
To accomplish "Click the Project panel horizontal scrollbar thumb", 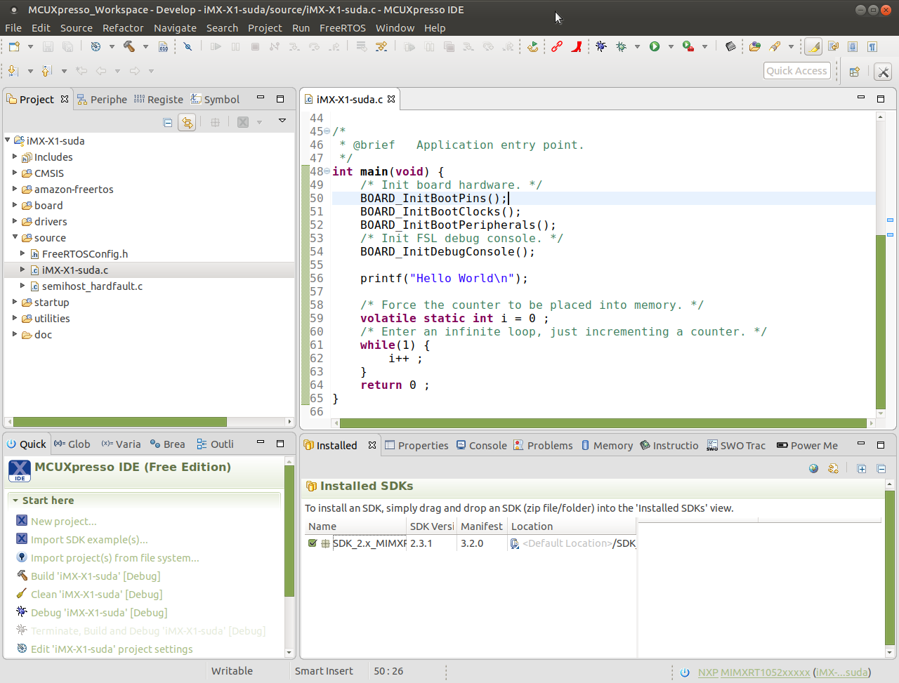I will (120, 422).
